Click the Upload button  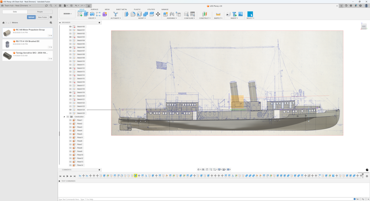(31, 17)
